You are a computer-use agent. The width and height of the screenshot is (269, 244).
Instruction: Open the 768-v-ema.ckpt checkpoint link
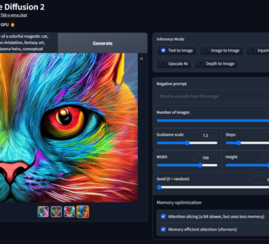click(14, 15)
